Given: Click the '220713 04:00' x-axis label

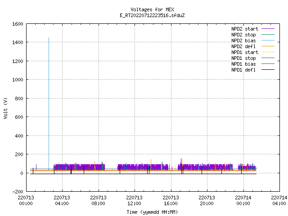Looking at the screenshot, I should click(62, 200).
